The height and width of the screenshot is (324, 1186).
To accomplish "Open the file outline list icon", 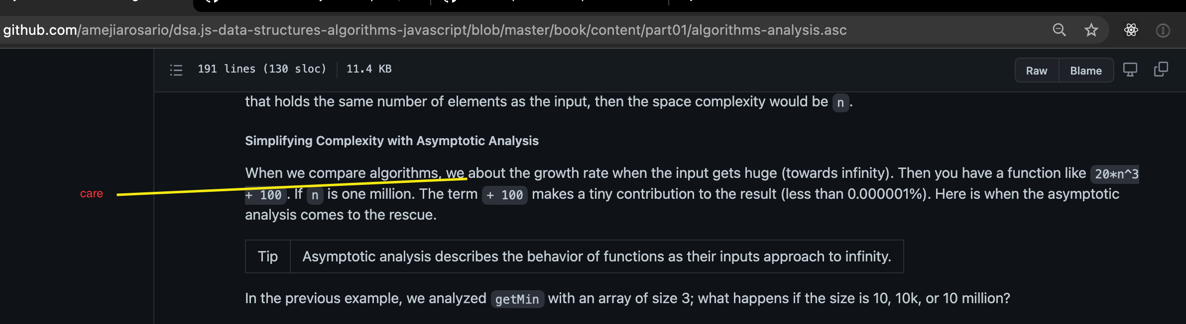I will click(x=176, y=70).
